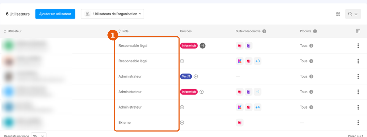Click the Suite collaborative header text
The height and width of the screenshot is (137, 367).
pyautogui.click(x=248, y=31)
